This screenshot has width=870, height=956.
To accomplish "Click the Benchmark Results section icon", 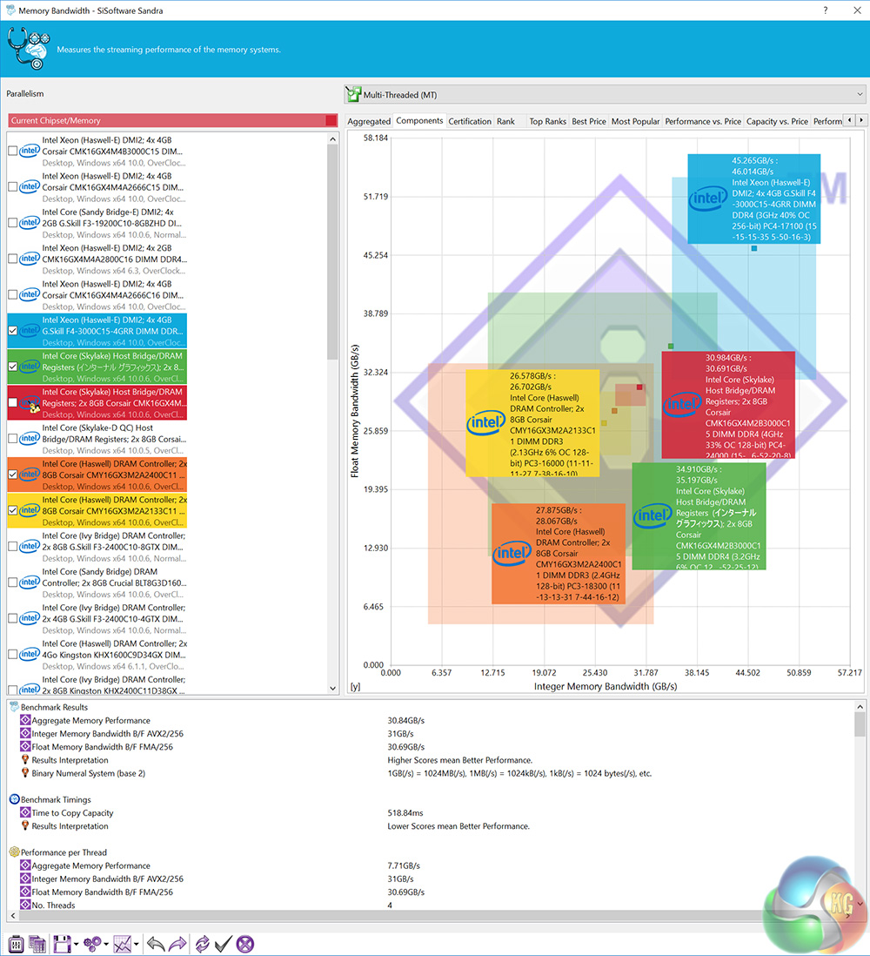I will pos(15,707).
